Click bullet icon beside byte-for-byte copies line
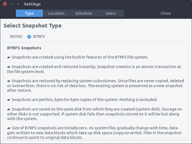This screenshot has width=192, height=144. pyautogui.click(x=8, y=100)
